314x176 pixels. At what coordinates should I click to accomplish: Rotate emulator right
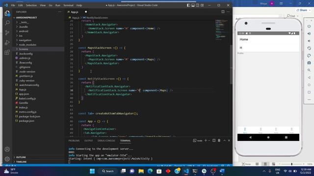pyautogui.click(x=309, y=55)
